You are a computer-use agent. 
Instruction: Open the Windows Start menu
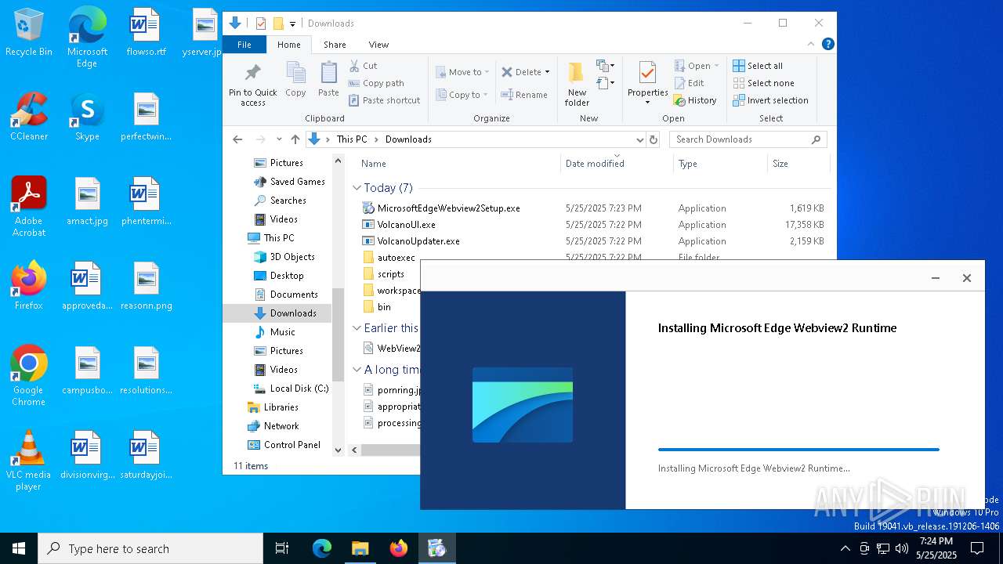click(x=19, y=548)
